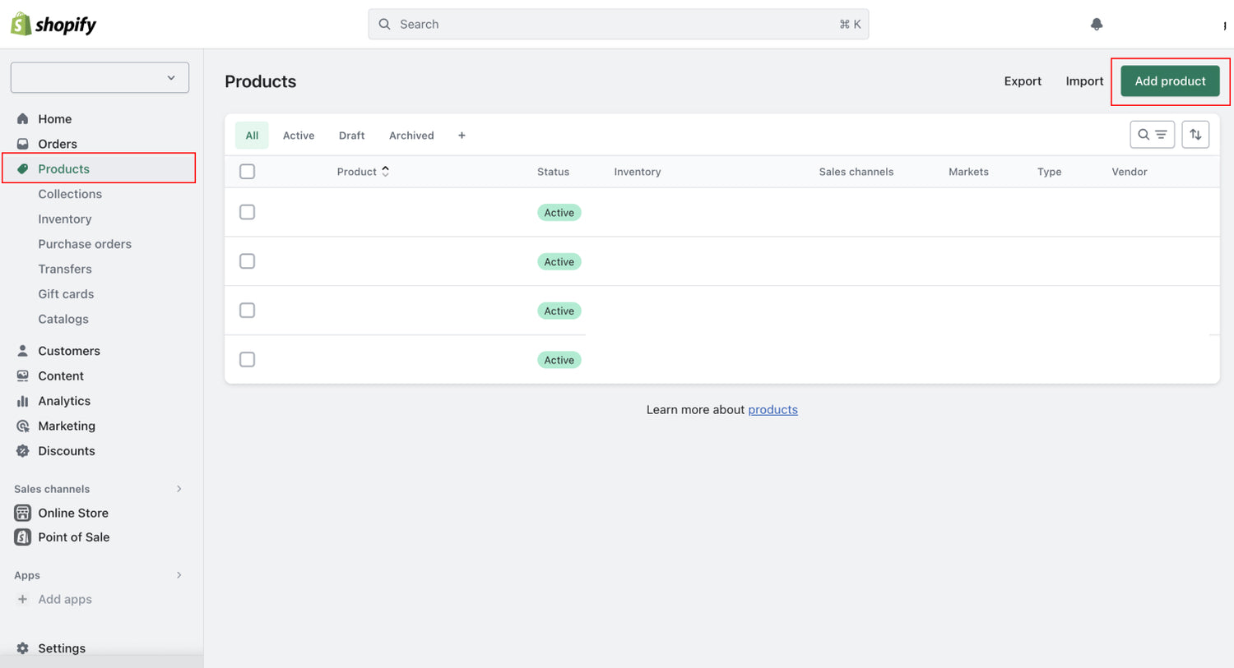Viewport: 1234px width, 668px height.
Task: Toggle the select-all products checkbox
Action: [247, 172]
